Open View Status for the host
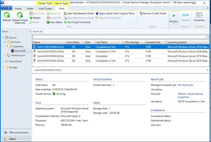211x142 pixels. [55, 22]
